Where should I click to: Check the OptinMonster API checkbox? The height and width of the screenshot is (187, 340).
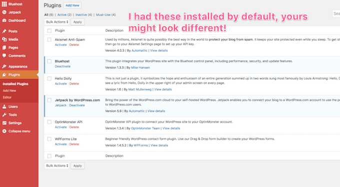point(49,122)
